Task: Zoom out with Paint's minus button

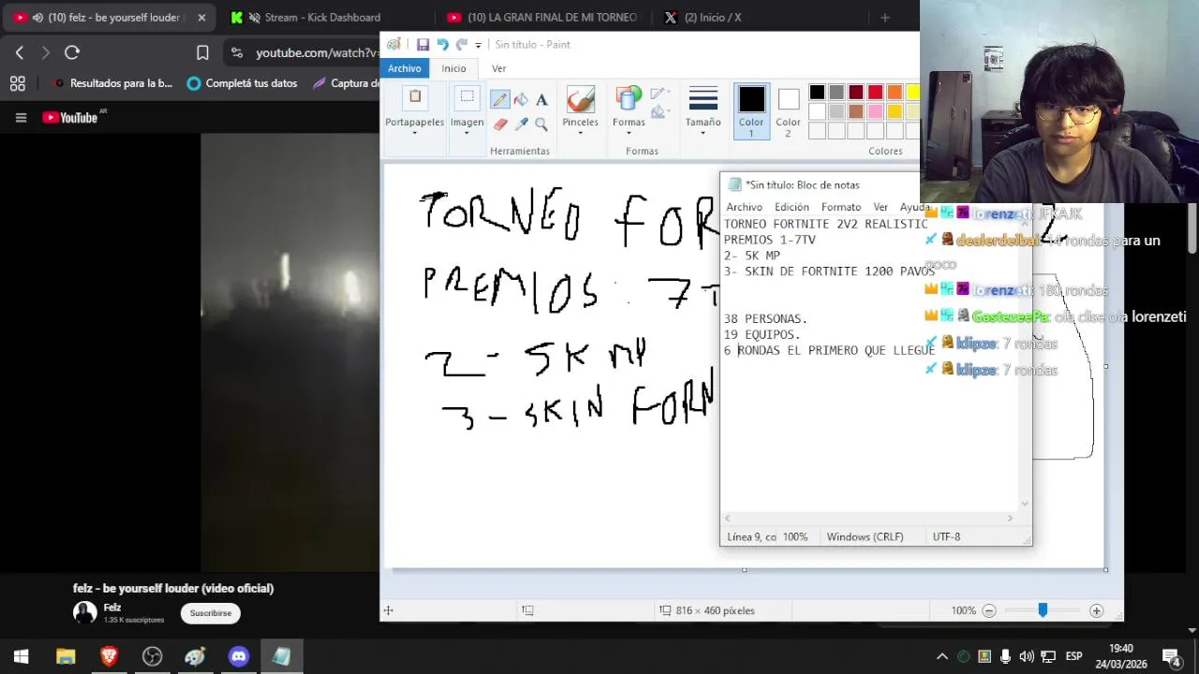Action: coord(988,610)
